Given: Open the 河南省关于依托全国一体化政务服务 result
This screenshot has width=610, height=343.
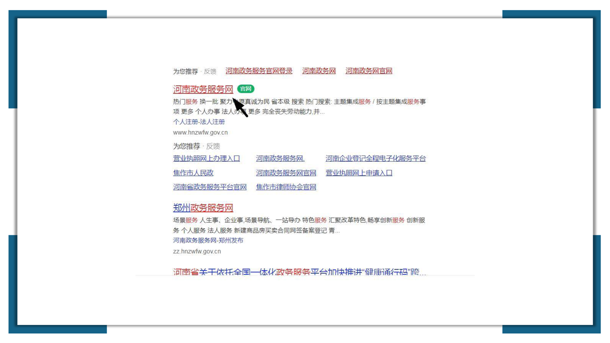Looking at the screenshot, I should click(x=299, y=272).
